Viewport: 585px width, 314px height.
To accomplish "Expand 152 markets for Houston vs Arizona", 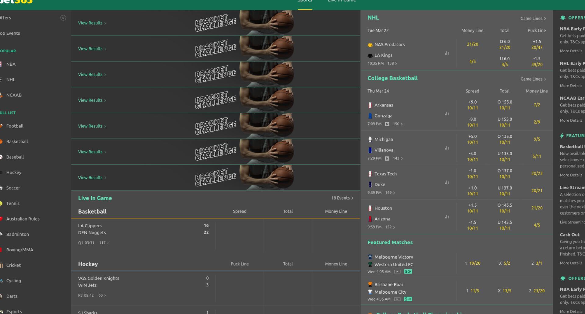I will pos(390,227).
